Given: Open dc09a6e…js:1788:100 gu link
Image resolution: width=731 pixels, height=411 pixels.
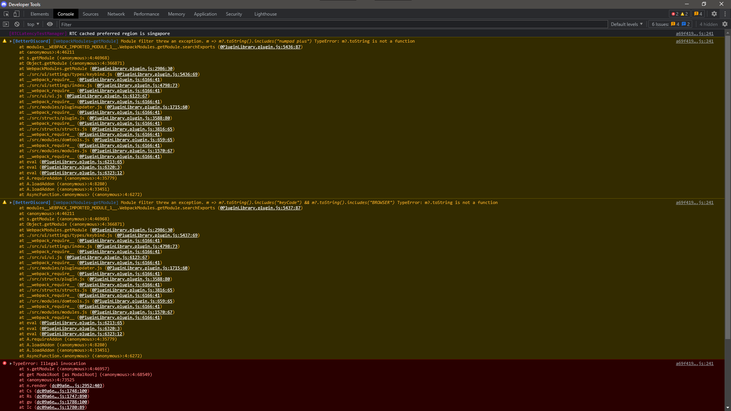Looking at the screenshot, I should [62, 402].
